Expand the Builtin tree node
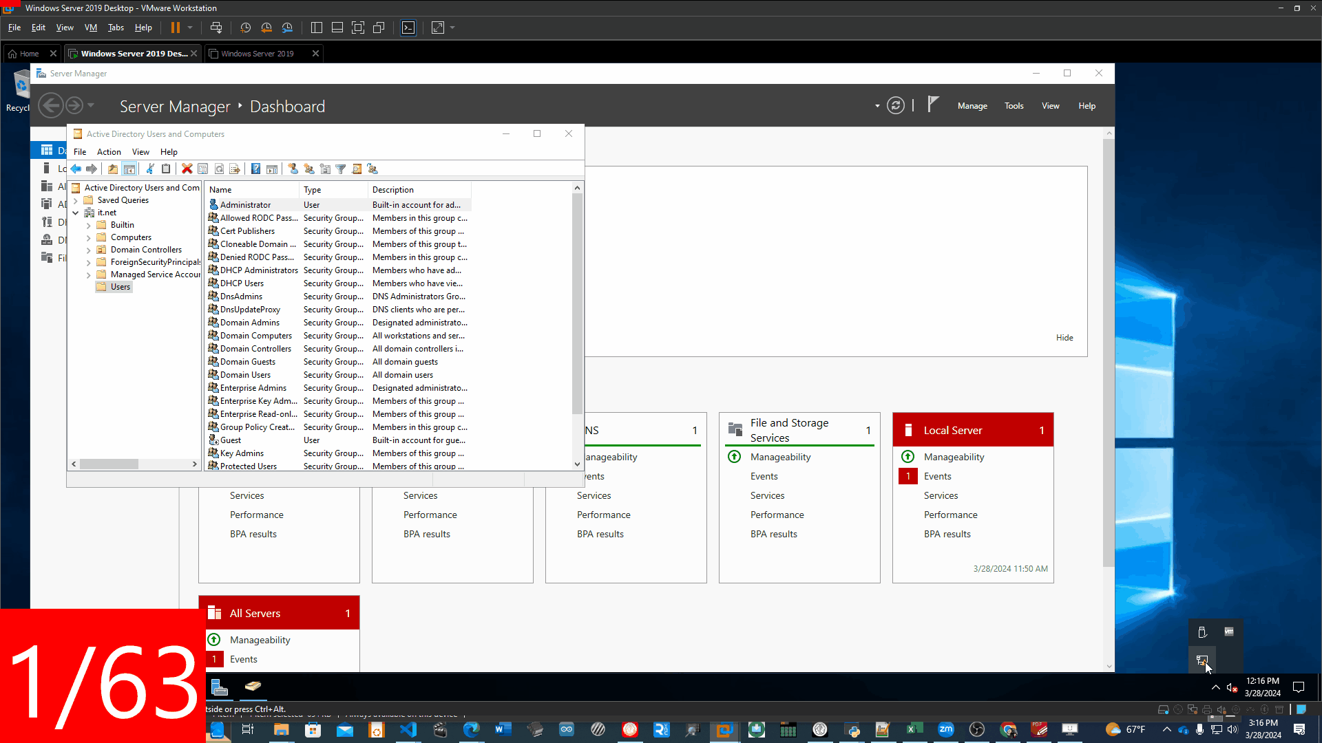This screenshot has height=743, width=1322. 88,225
